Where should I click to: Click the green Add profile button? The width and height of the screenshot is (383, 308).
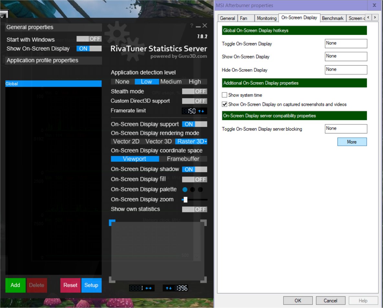tap(16, 285)
